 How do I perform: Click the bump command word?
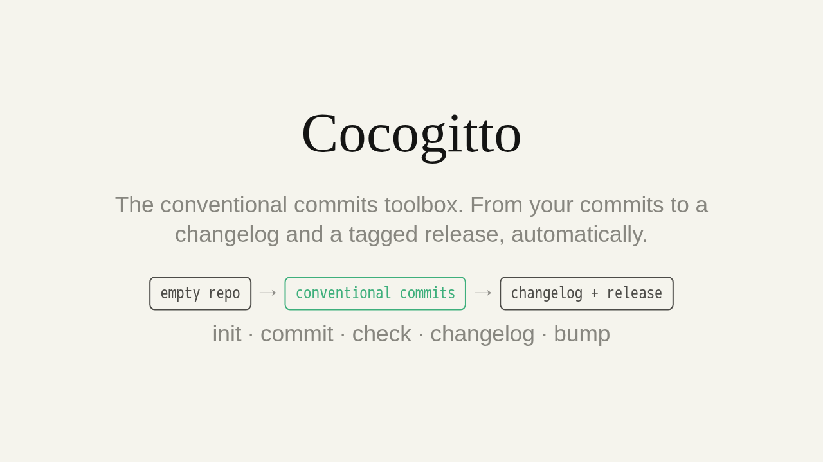coord(582,334)
